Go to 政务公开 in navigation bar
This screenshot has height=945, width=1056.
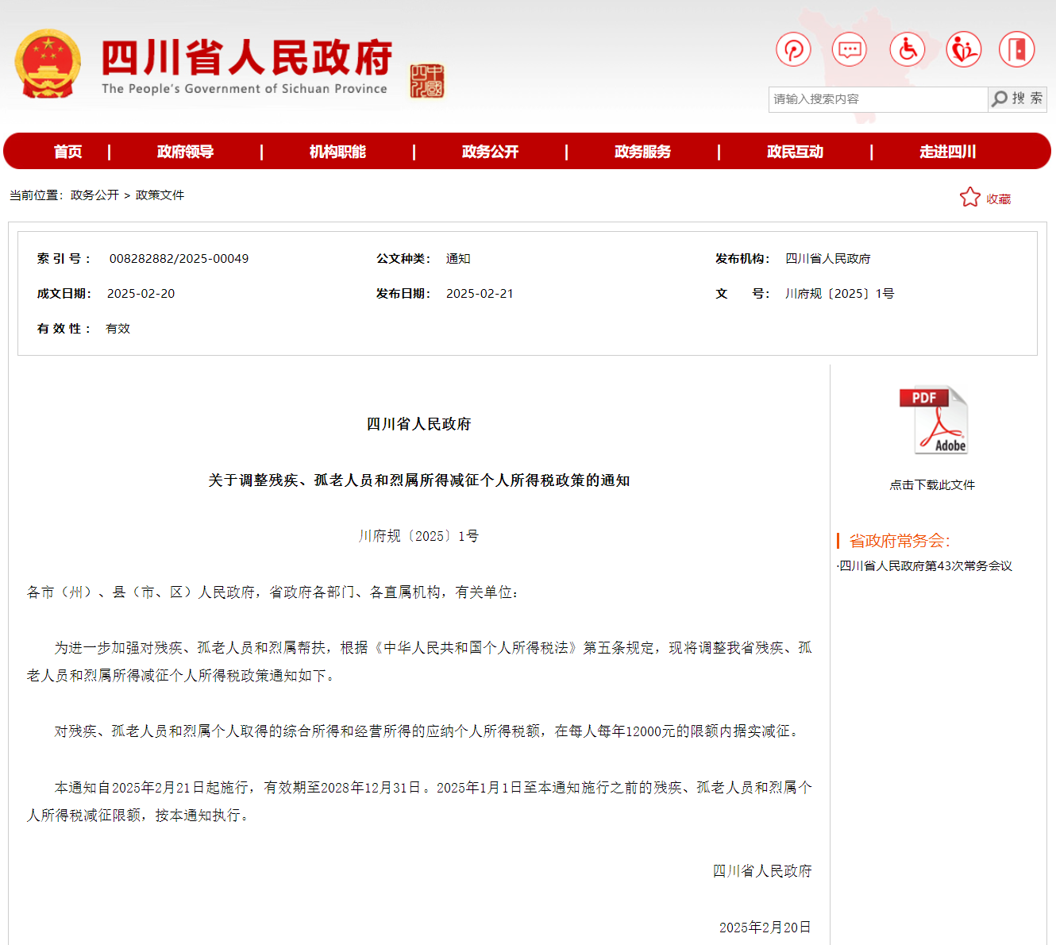click(x=490, y=152)
